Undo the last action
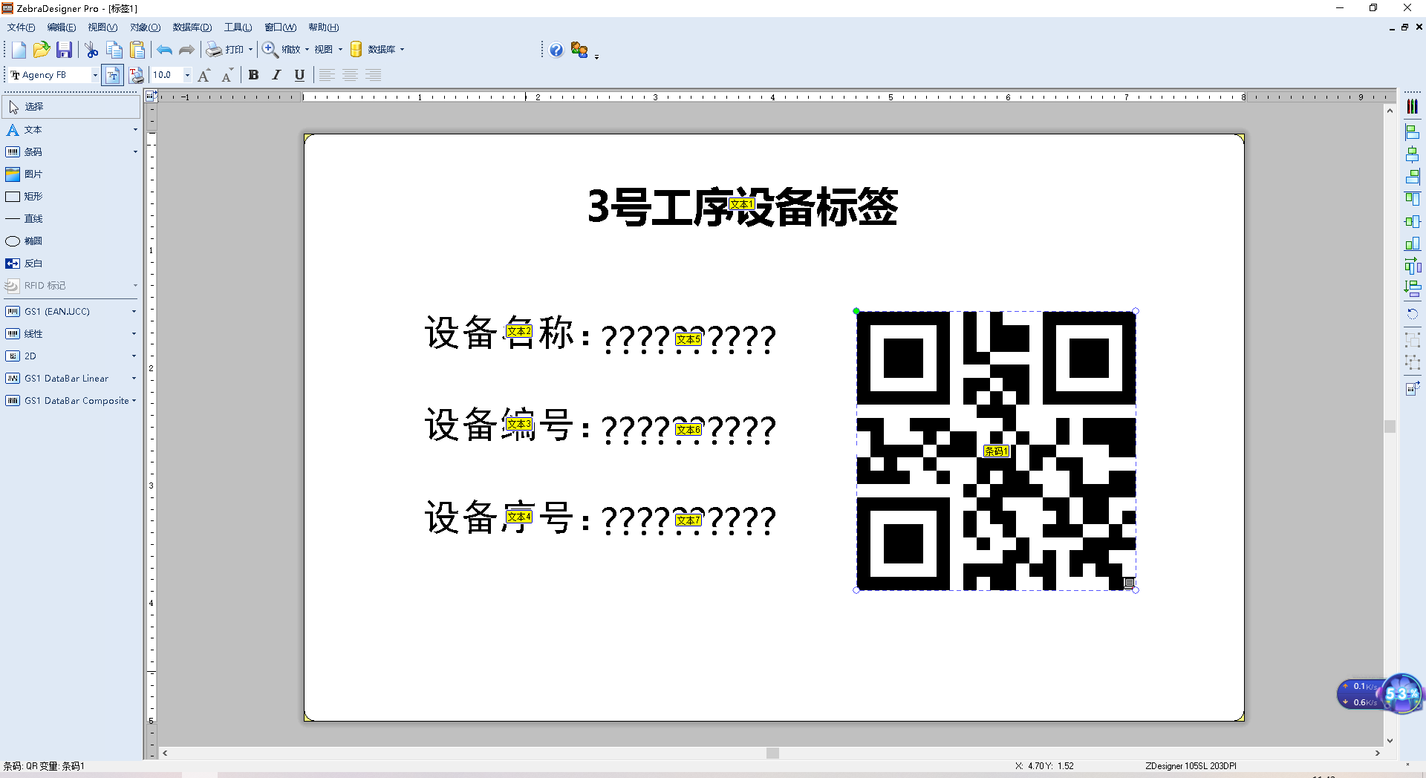 [164, 50]
